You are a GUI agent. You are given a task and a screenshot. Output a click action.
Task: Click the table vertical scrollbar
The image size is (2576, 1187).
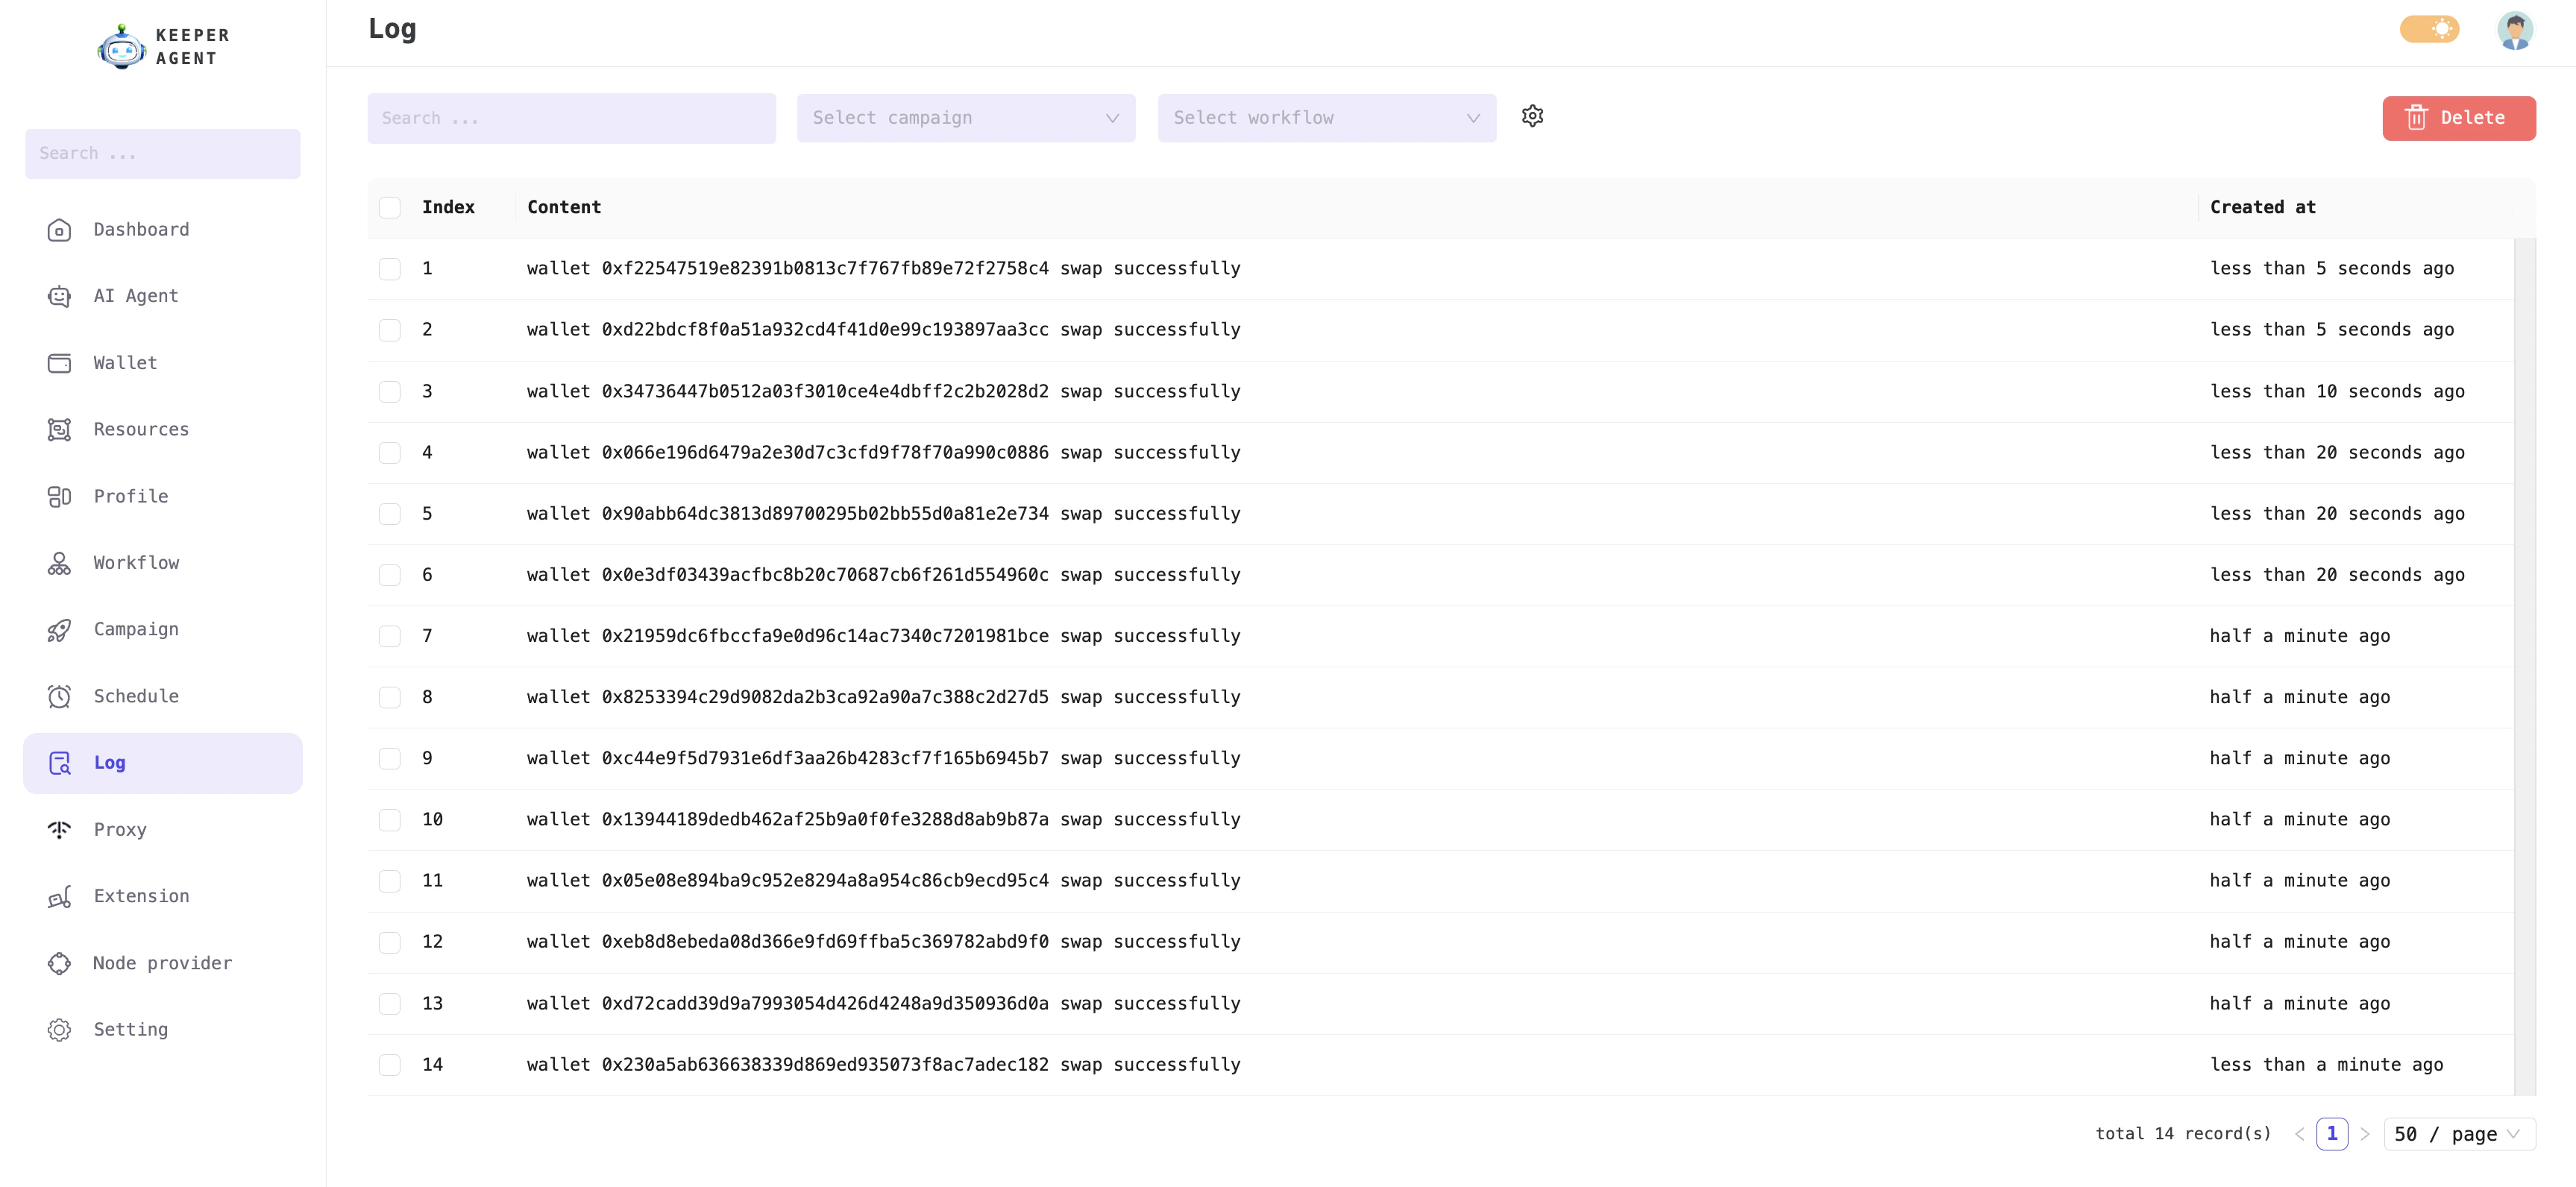[x=2525, y=666]
